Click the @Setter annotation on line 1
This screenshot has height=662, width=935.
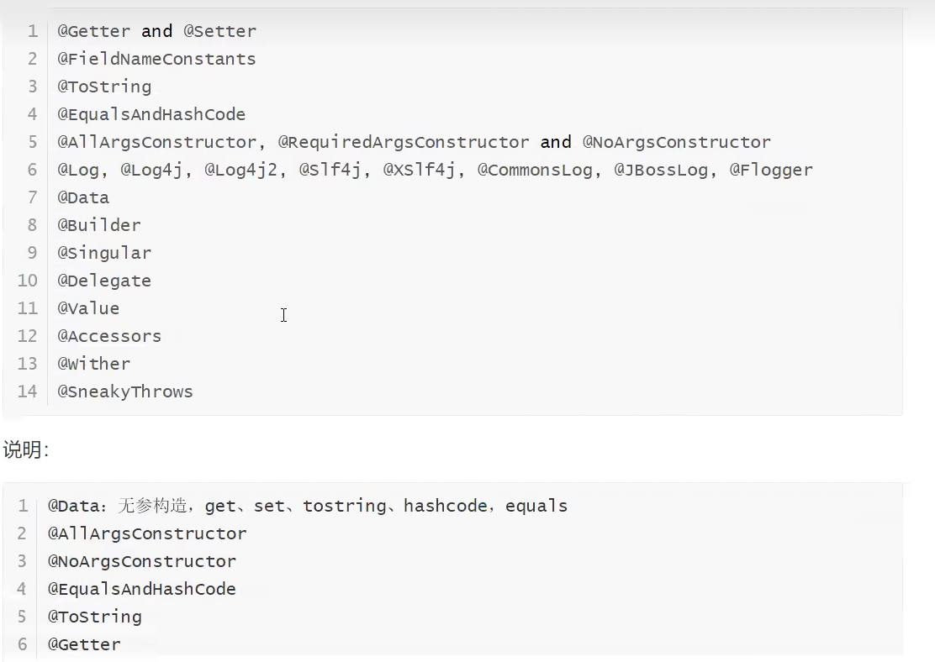(219, 31)
